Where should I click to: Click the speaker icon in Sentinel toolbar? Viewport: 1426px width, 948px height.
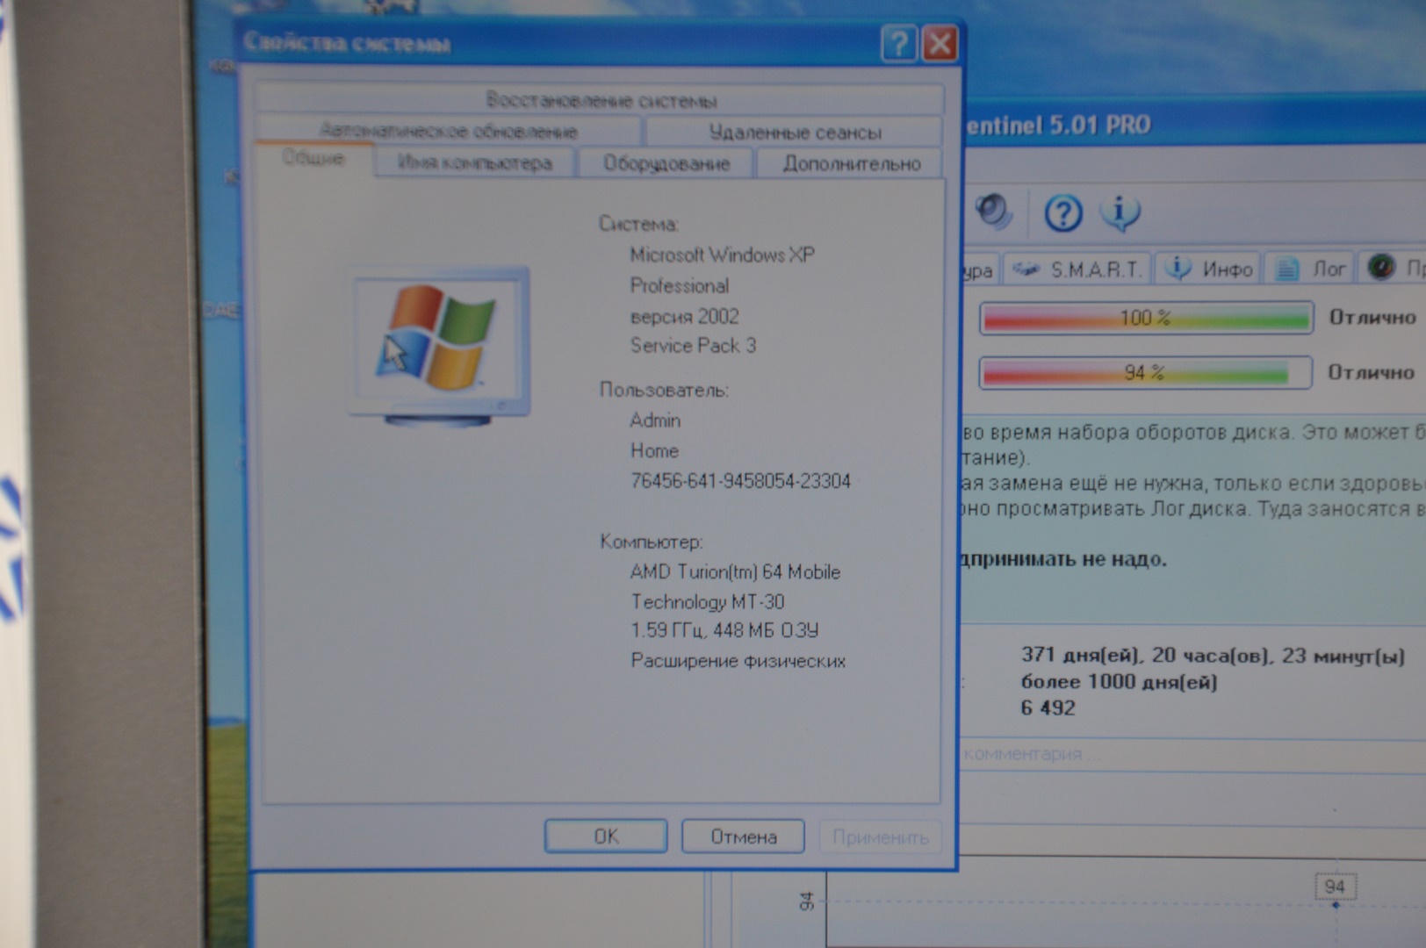click(994, 212)
